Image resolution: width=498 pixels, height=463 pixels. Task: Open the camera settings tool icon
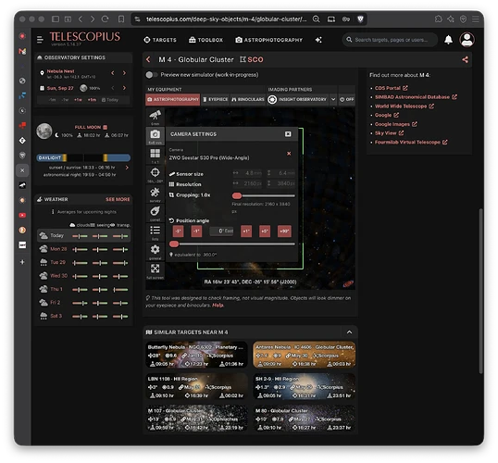coord(155,136)
